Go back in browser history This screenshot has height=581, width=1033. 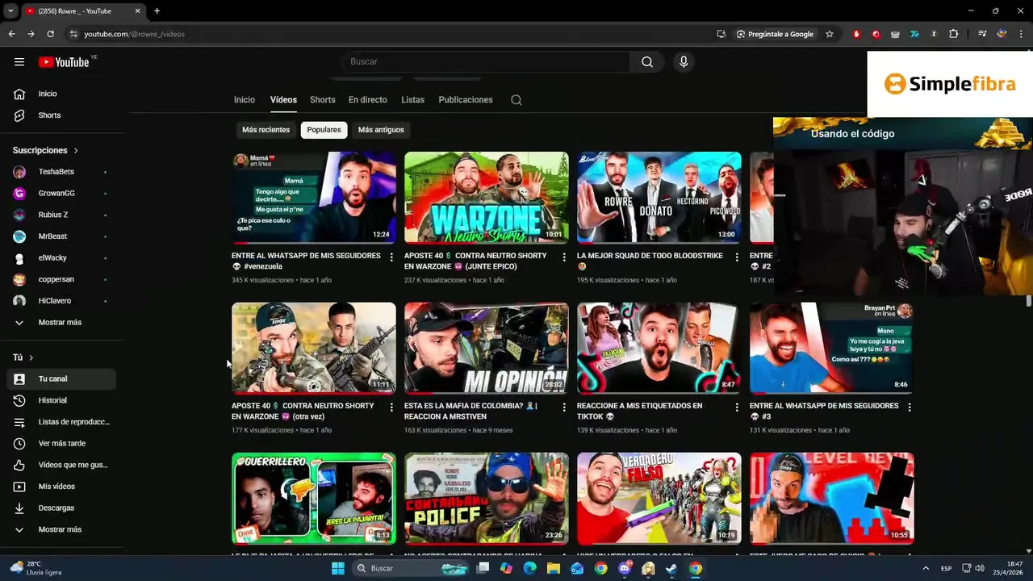pyautogui.click(x=11, y=34)
